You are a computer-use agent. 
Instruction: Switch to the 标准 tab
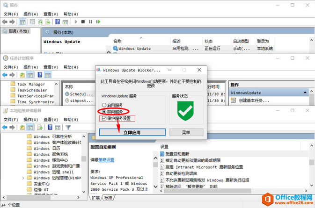pos(109,198)
